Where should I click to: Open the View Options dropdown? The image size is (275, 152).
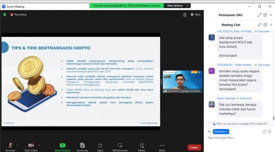point(177,6)
